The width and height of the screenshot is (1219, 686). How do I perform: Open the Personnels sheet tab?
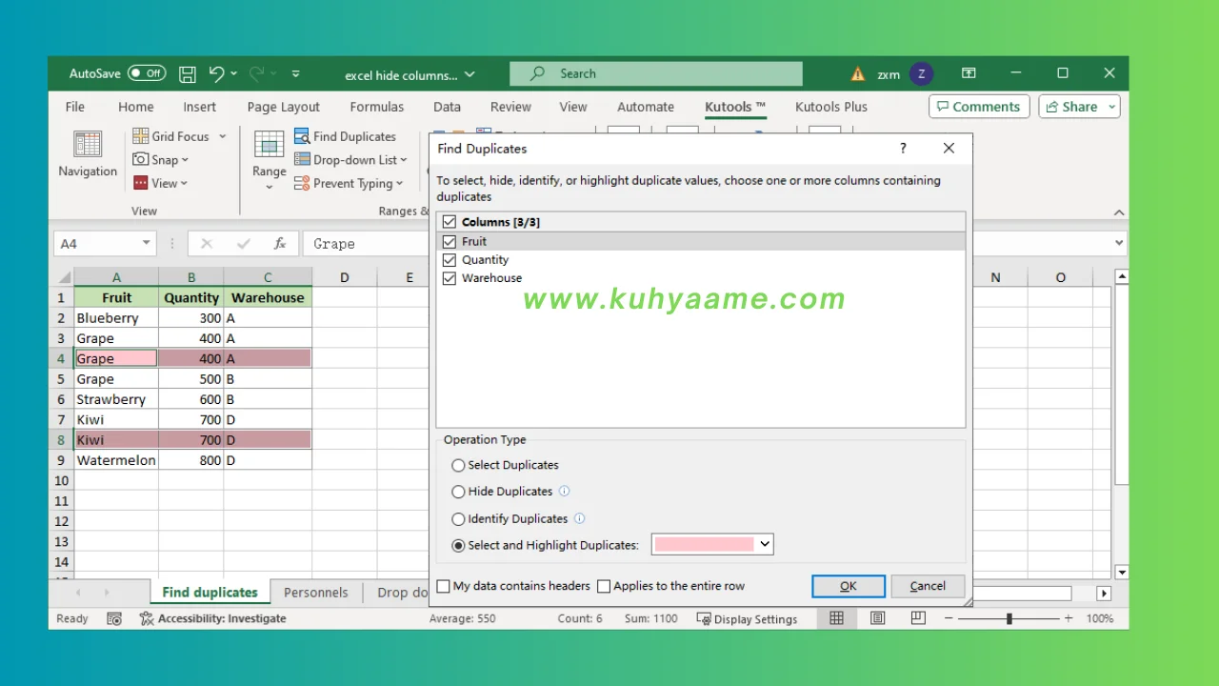point(316,592)
